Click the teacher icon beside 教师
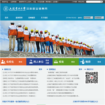Screen dimensions: 105x105 click(x=82, y=62)
